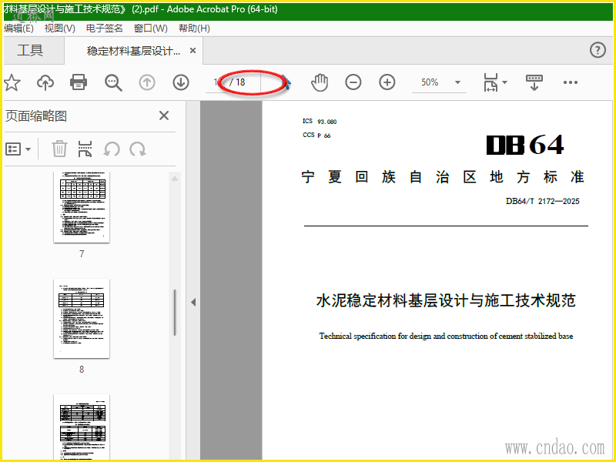
Task: Open the find text magnifier tool
Action: click(x=113, y=83)
